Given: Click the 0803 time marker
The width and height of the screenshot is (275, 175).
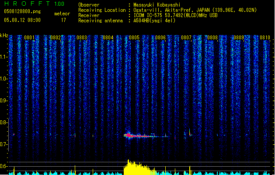Looking at the screenshot, I should pos(82,38).
